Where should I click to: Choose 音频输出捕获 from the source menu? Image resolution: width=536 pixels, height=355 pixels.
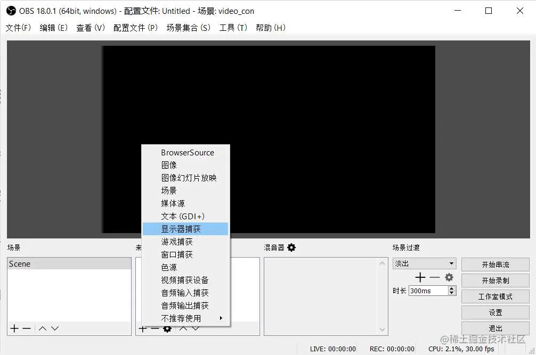pyautogui.click(x=185, y=306)
